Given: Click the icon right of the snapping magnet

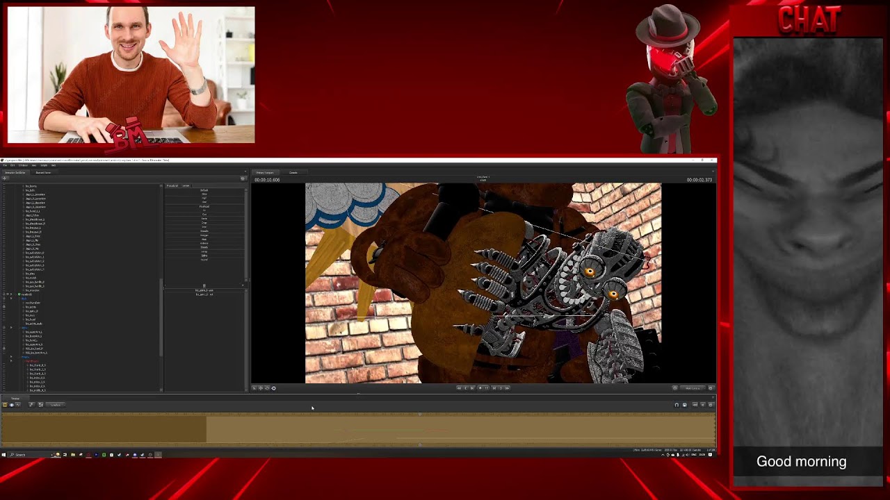Looking at the screenshot, I should tap(684, 405).
